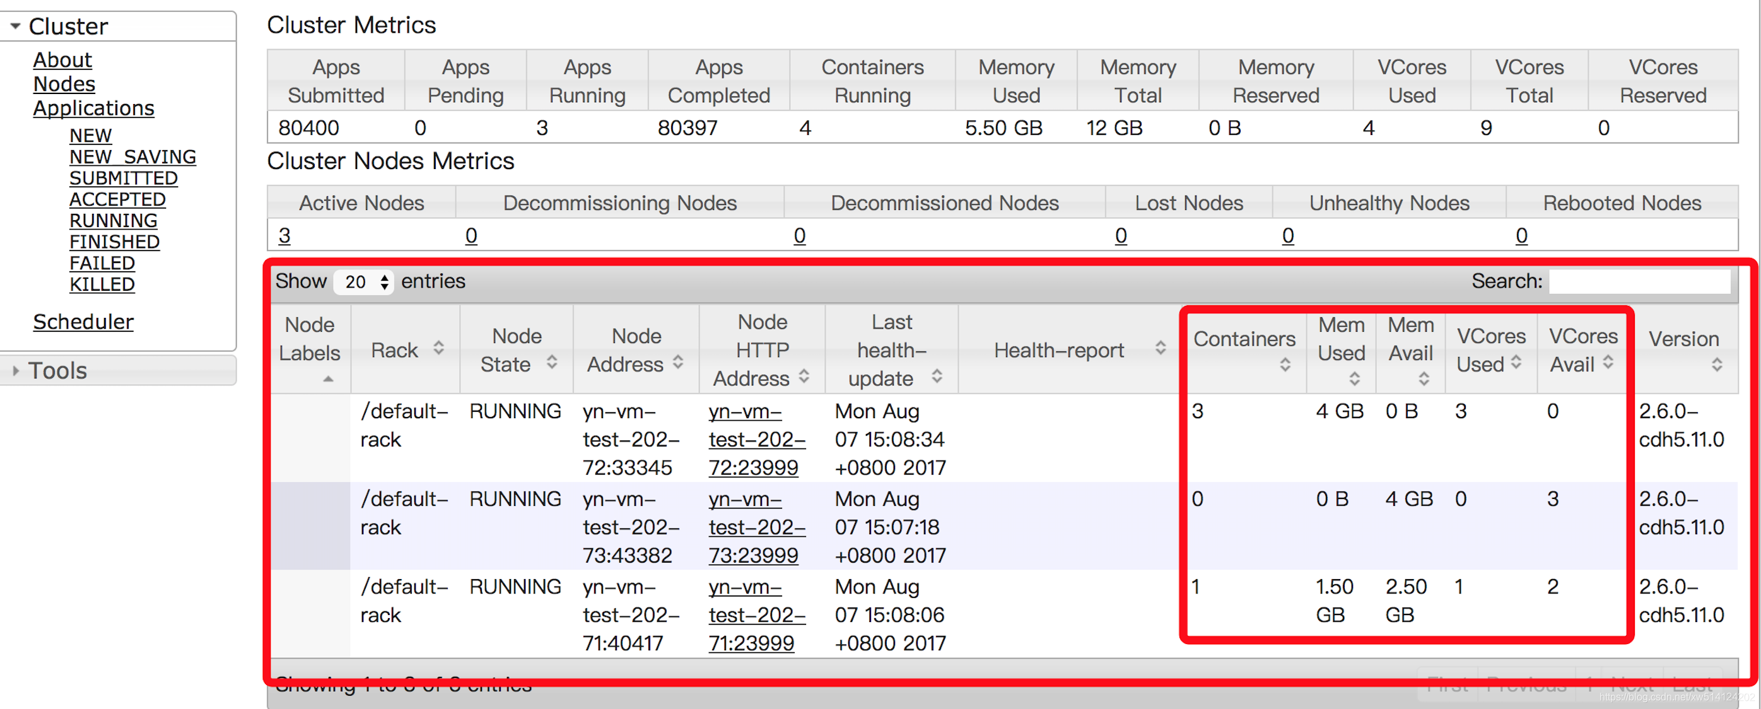The width and height of the screenshot is (1761, 709).
Task: Open the Lost Nodes count link
Action: (x=1120, y=235)
